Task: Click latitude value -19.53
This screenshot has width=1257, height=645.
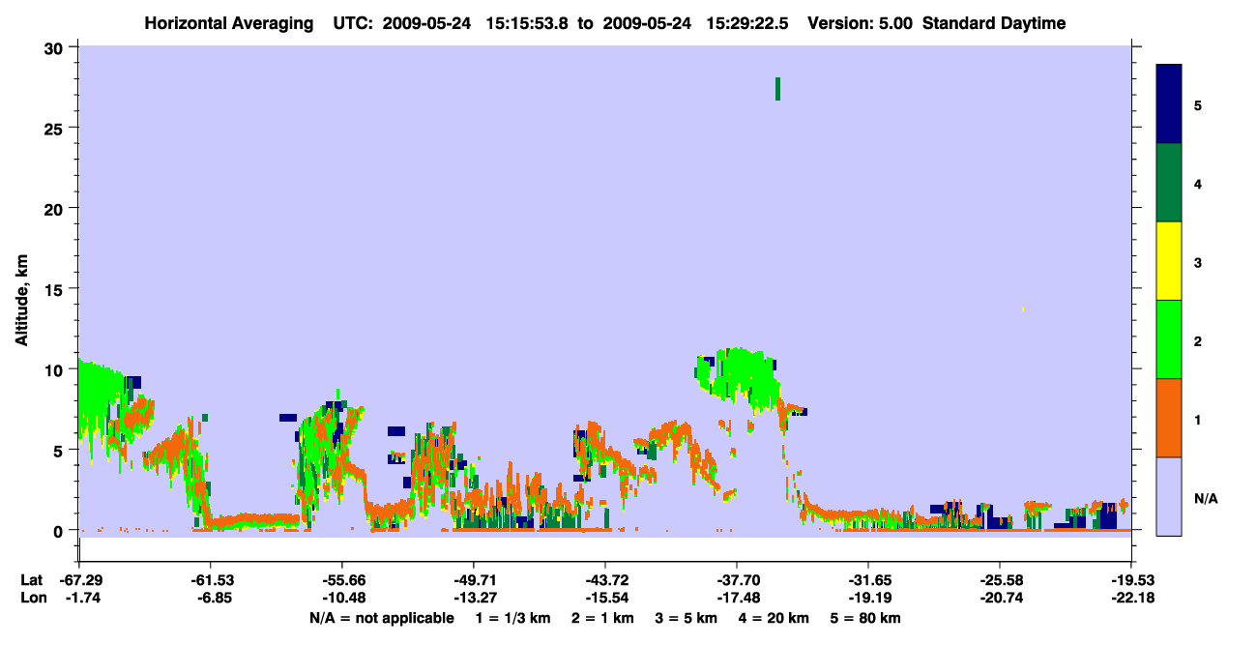Action: click(x=1131, y=579)
